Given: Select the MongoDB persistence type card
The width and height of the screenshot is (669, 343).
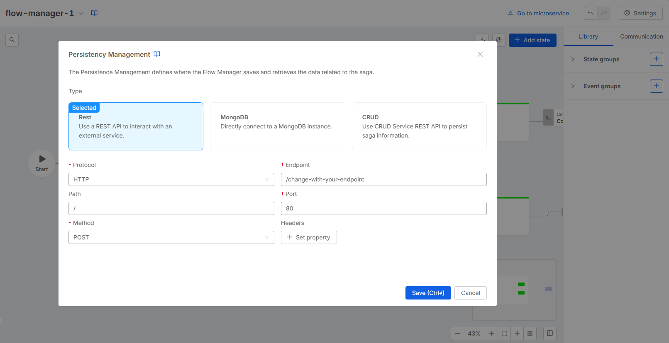Looking at the screenshot, I should coord(277,126).
